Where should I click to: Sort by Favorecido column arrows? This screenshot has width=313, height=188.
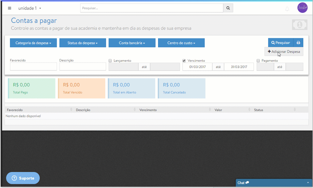pyautogui.click(x=71, y=110)
